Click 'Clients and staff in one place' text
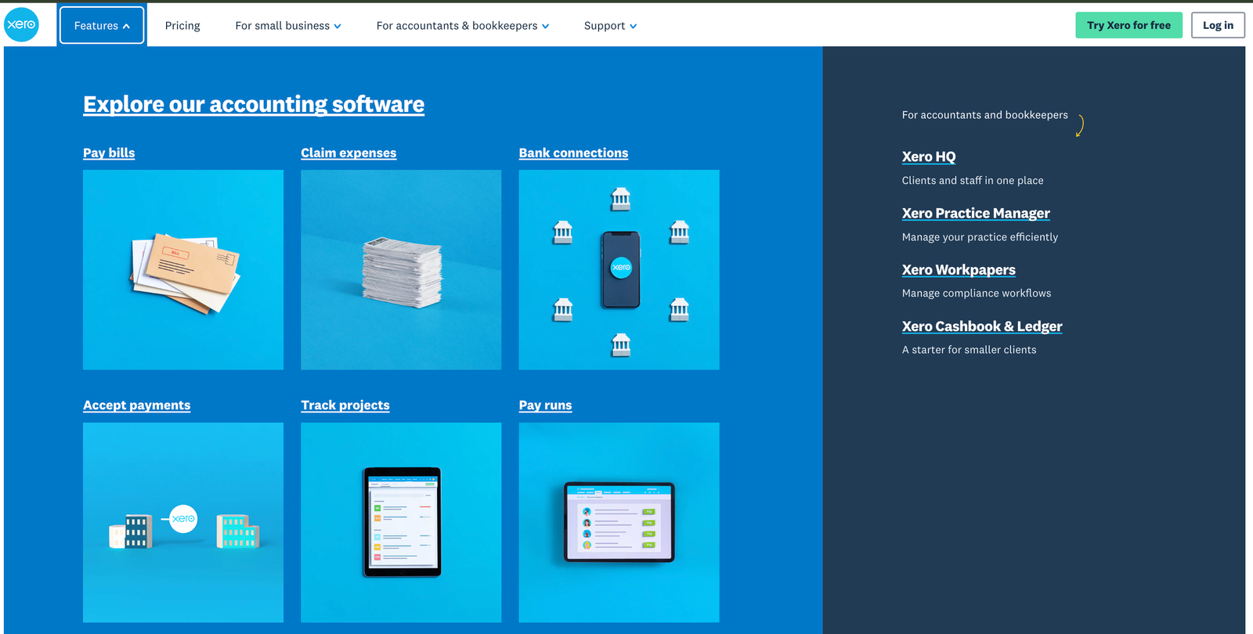This screenshot has width=1253, height=634. [973, 180]
